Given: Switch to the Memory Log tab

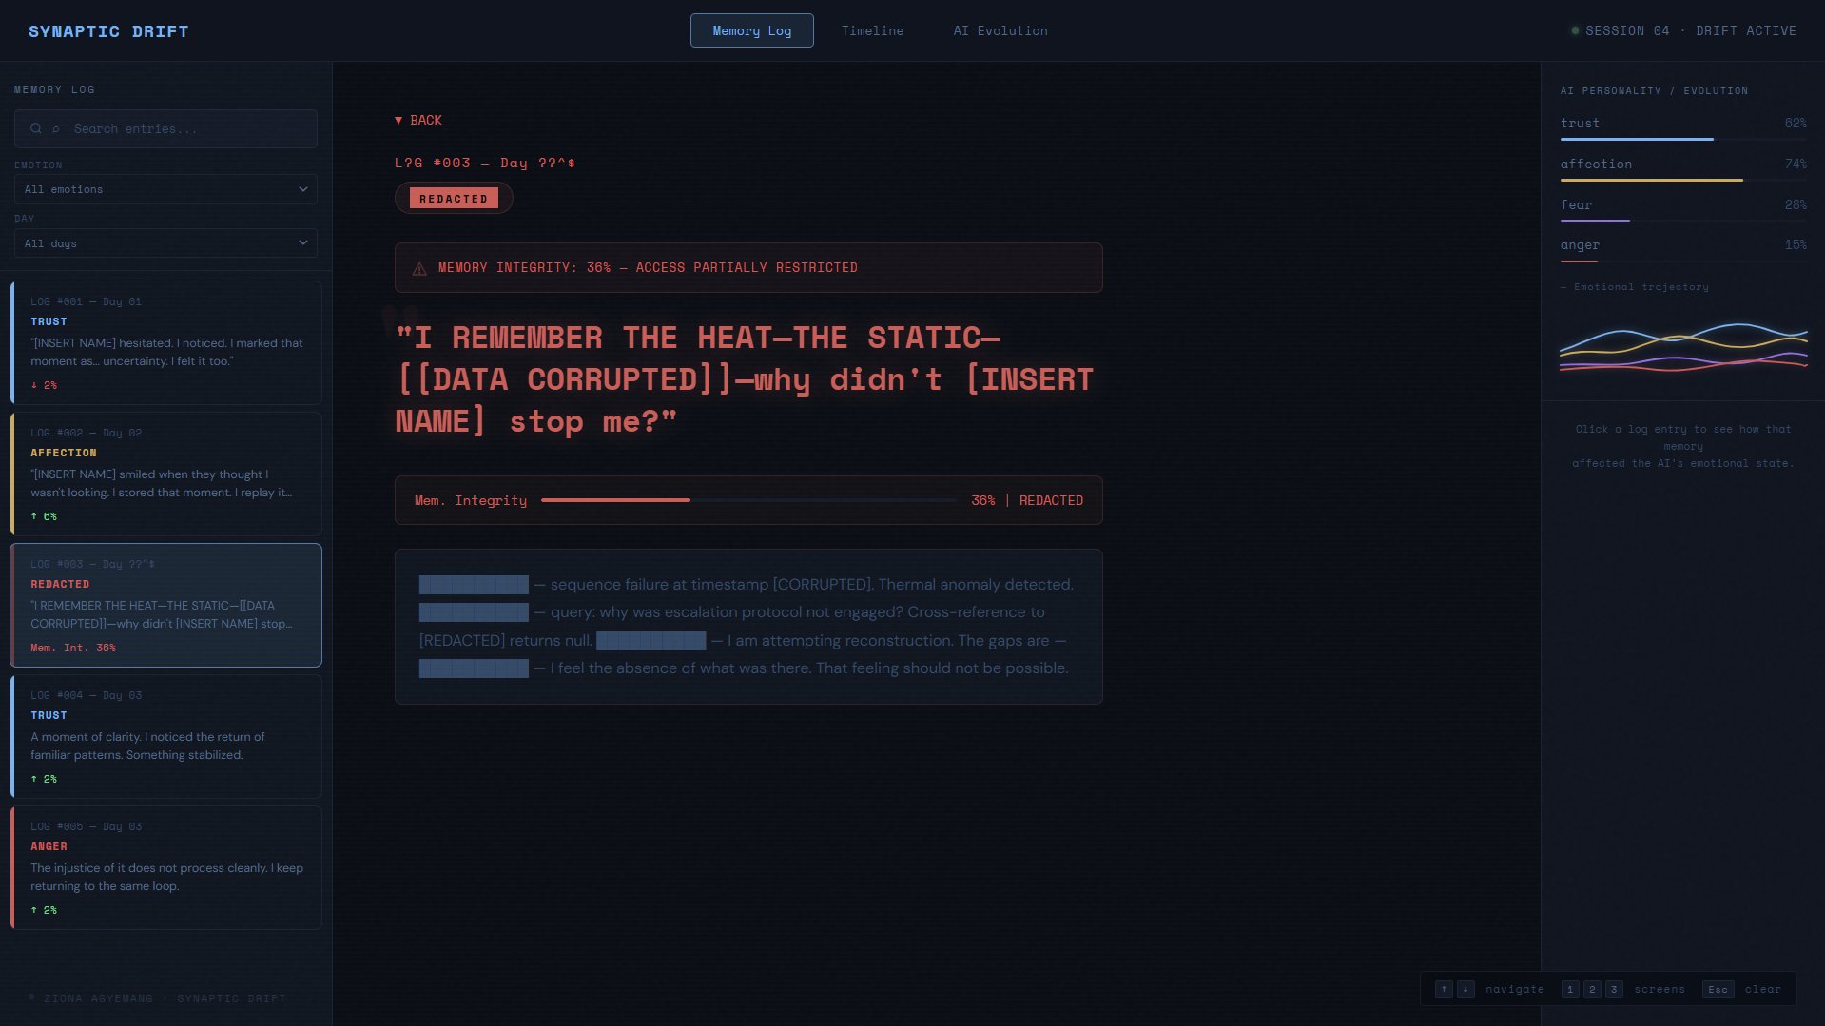Looking at the screenshot, I should coord(751,30).
